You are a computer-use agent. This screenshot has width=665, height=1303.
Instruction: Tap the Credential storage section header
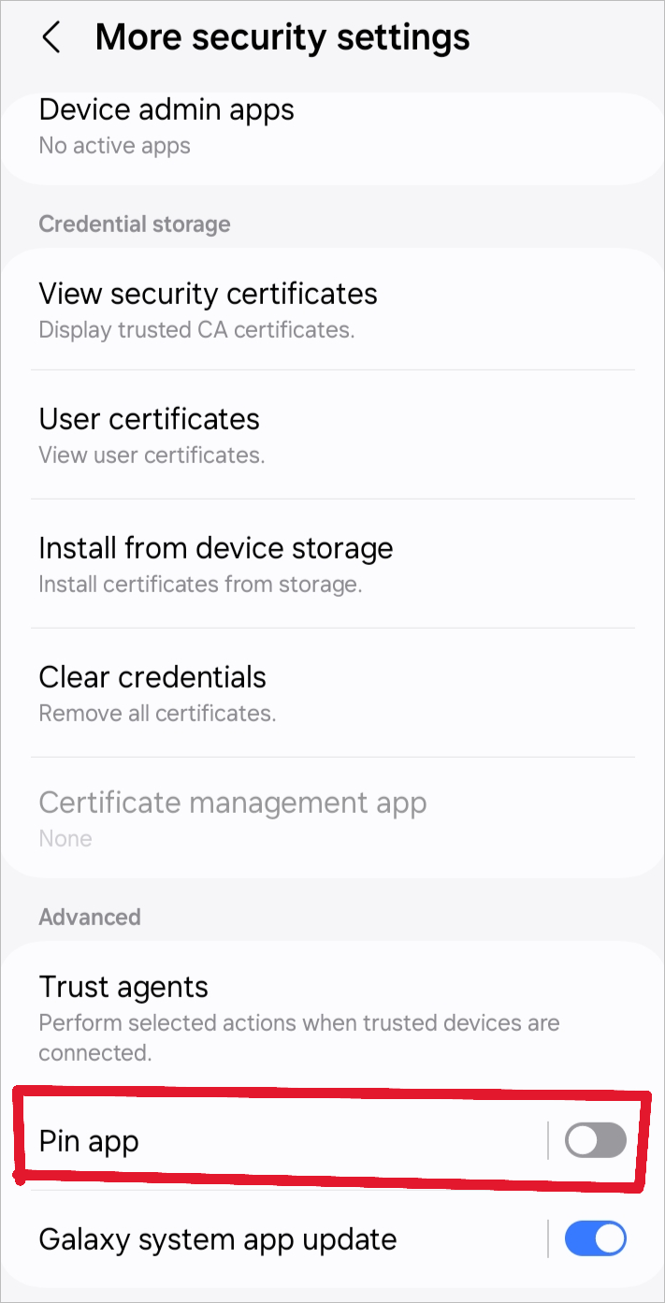pos(135,224)
